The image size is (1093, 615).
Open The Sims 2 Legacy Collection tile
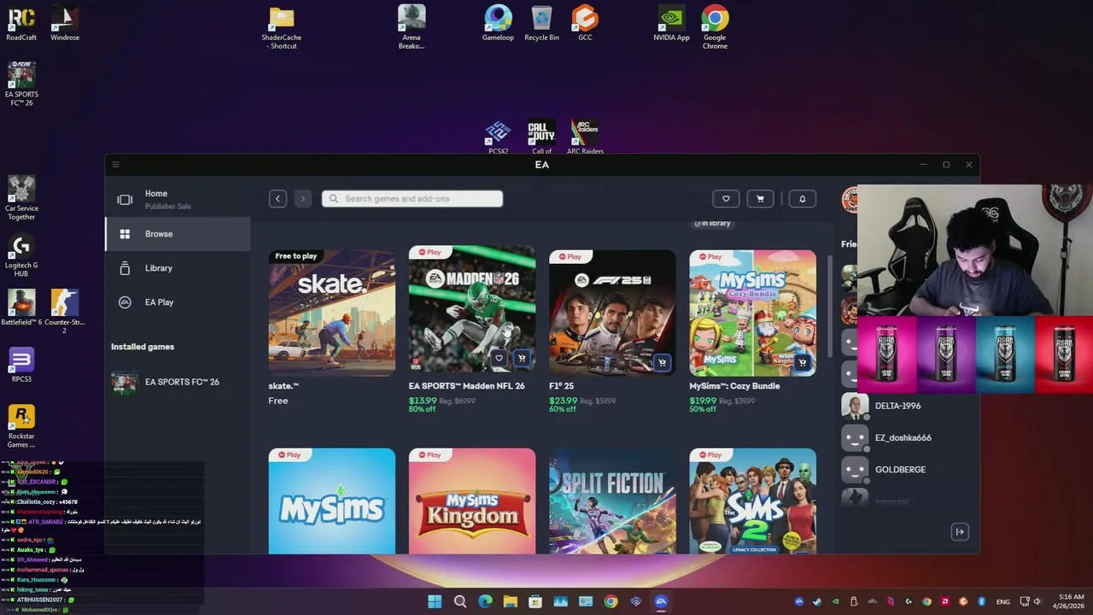click(x=752, y=501)
